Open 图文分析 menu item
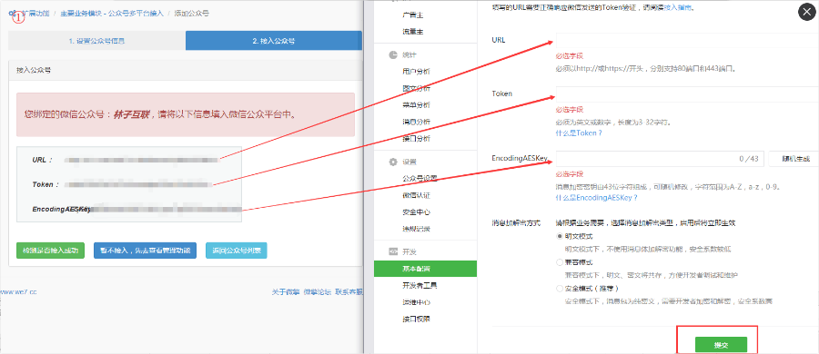Viewport: 819px width, 354px height. [x=416, y=88]
